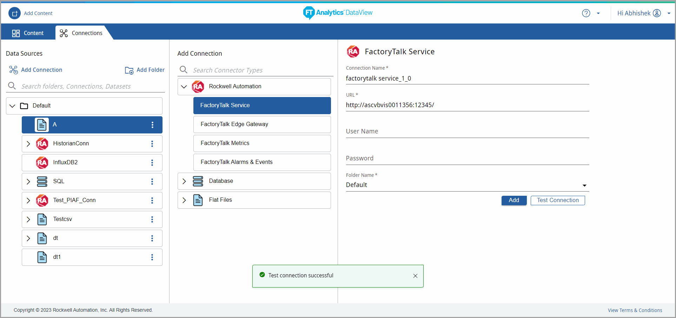Screen dimensions: 676x318
Task: Click the Add Connection node icon
Action: coord(13,70)
